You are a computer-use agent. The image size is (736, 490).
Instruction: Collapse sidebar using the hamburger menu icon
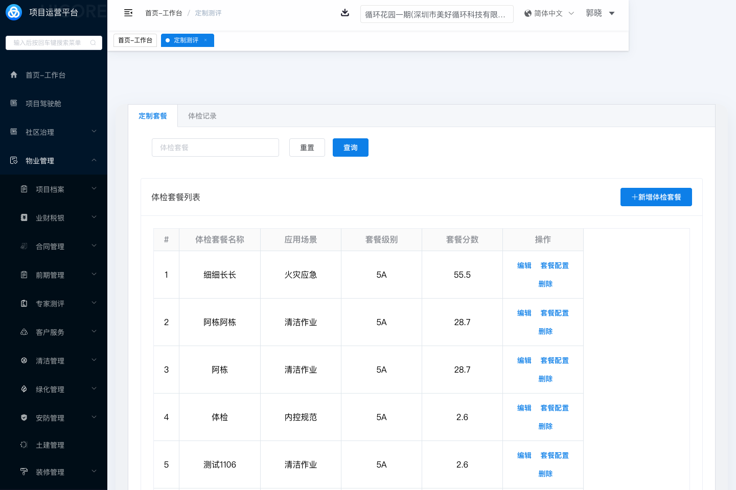(128, 13)
